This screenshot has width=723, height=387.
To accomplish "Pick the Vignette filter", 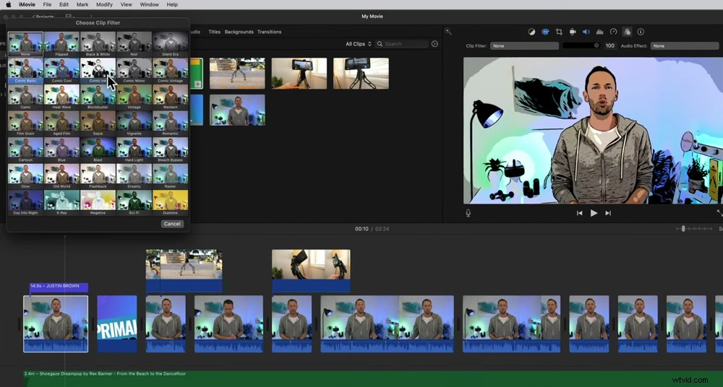I will (134, 123).
